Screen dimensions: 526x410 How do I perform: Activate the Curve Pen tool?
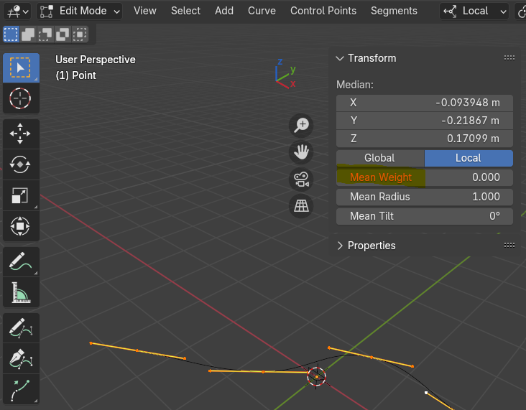coord(21,359)
